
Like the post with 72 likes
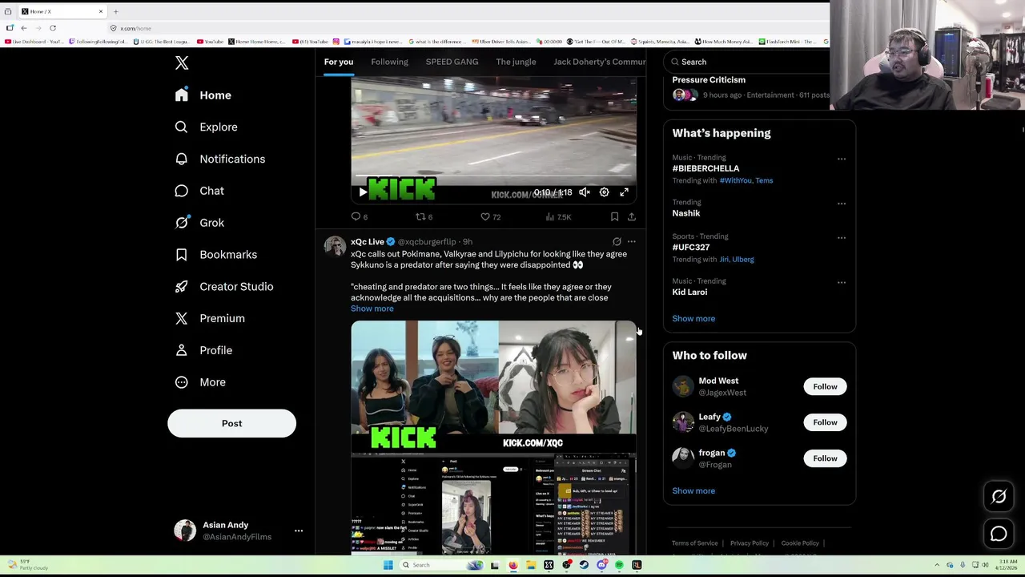tap(490, 216)
